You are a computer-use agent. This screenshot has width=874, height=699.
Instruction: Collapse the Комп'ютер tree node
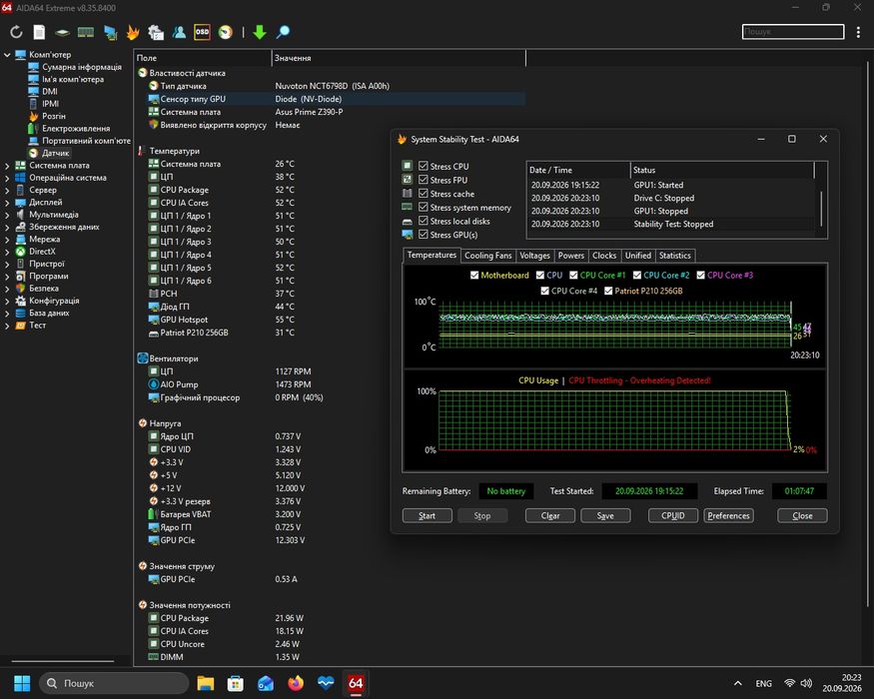click(7, 55)
